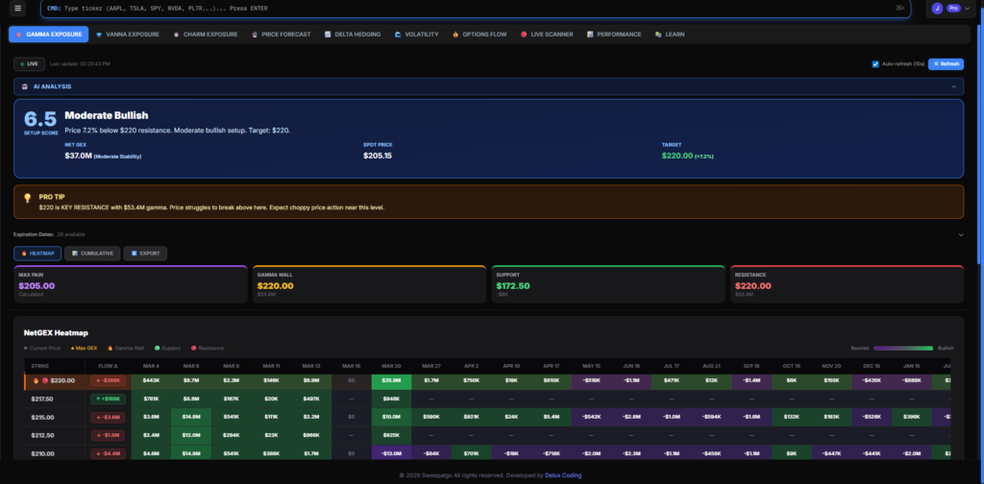This screenshot has width=984, height=484.
Task: Toggle the LIVE status indicator
Action: tap(29, 64)
